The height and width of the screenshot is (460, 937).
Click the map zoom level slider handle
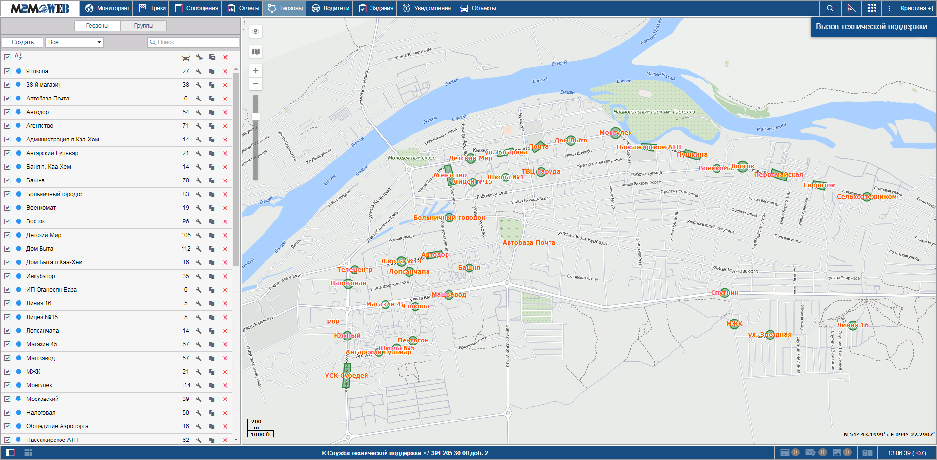(256, 117)
